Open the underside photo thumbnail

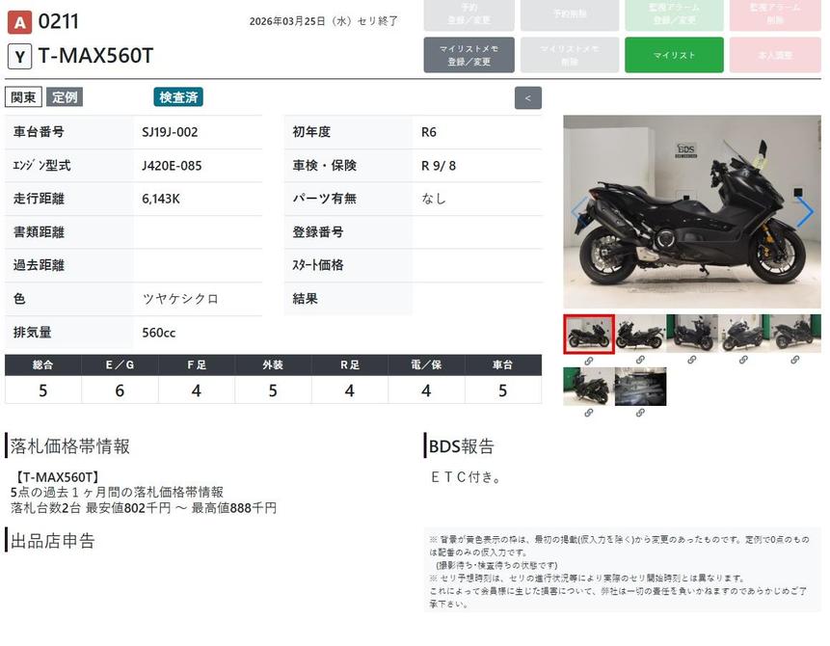(x=640, y=386)
